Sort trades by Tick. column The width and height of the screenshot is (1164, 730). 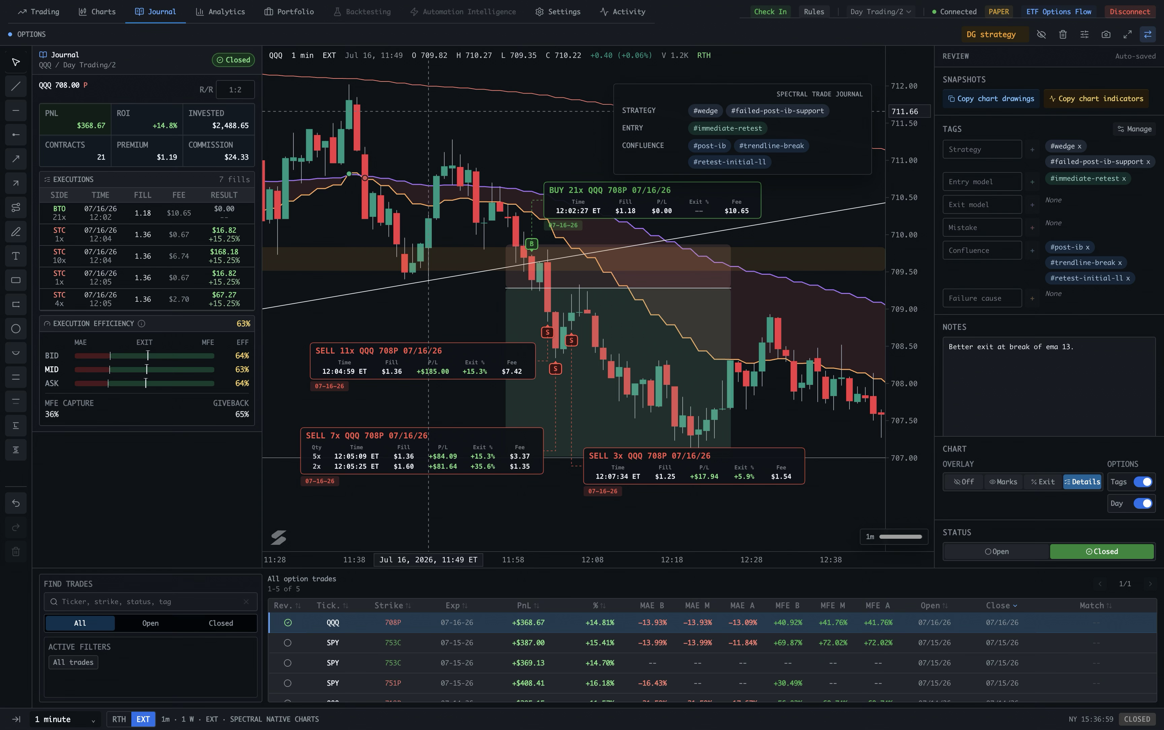[332, 605]
